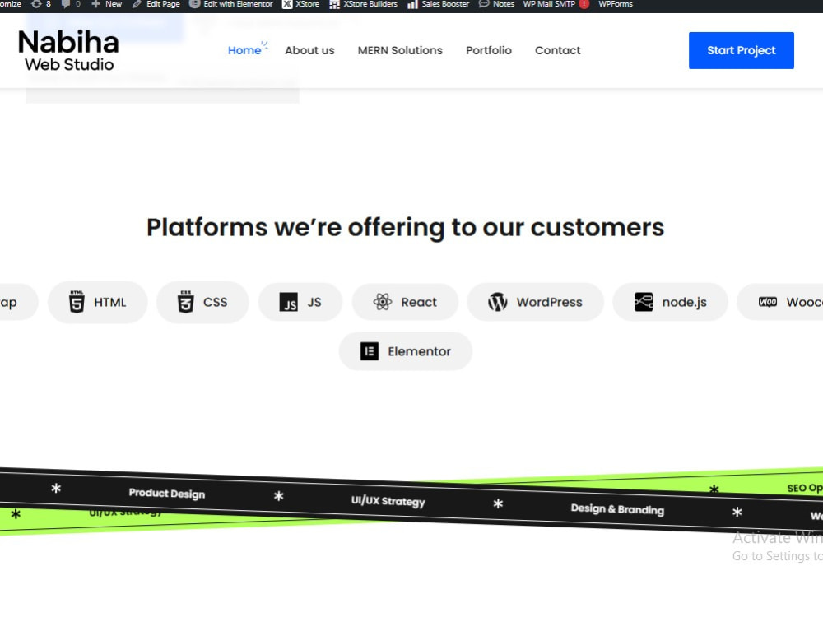This screenshot has width=823, height=617.
Task: Click the XStore Builders grid icon
Action: click(334, 5)
